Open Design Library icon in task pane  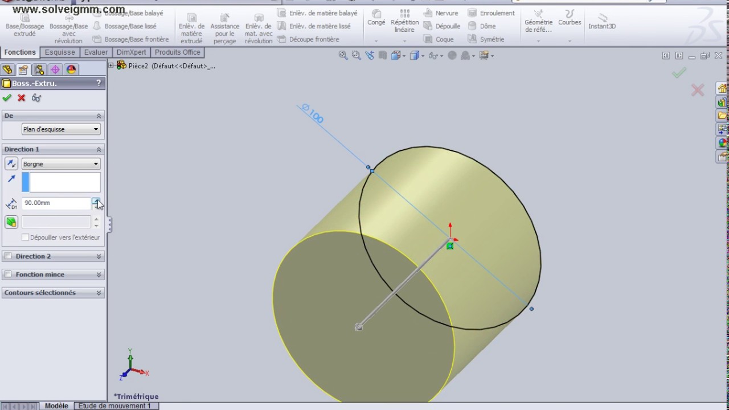[722, 102]
